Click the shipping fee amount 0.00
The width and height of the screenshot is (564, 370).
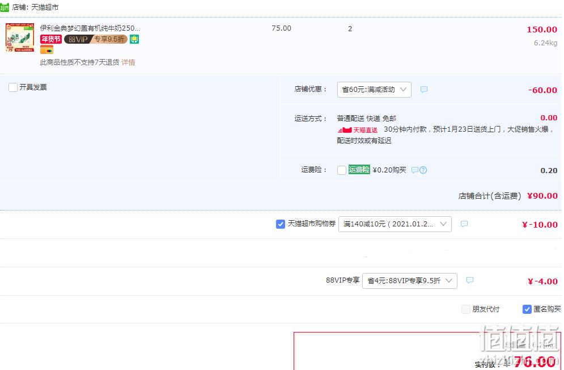[549, 118]
